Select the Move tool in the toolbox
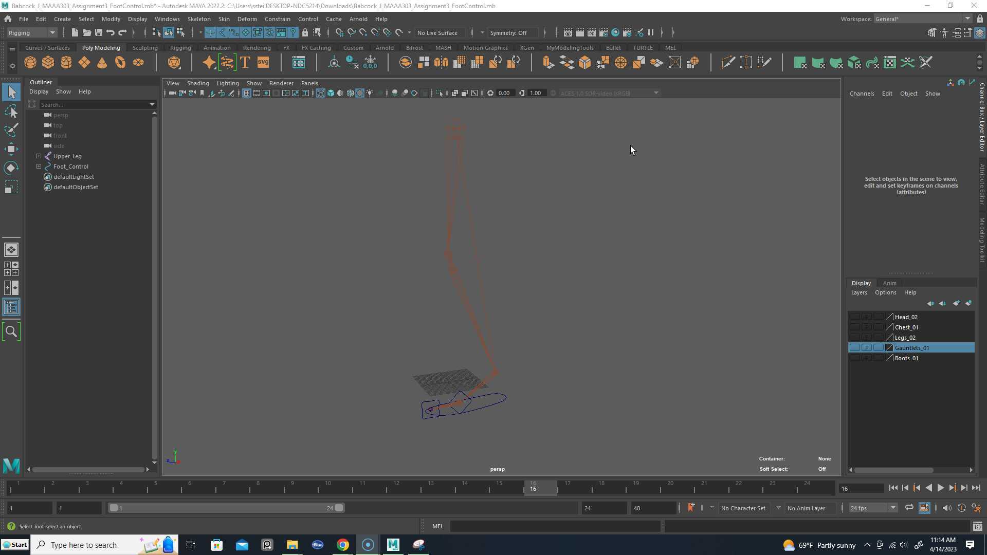Viewport: 987px width, 555px height. click(11, 149)
